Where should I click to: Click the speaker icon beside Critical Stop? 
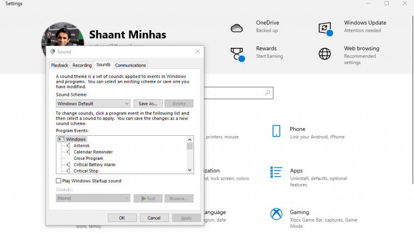68,171
